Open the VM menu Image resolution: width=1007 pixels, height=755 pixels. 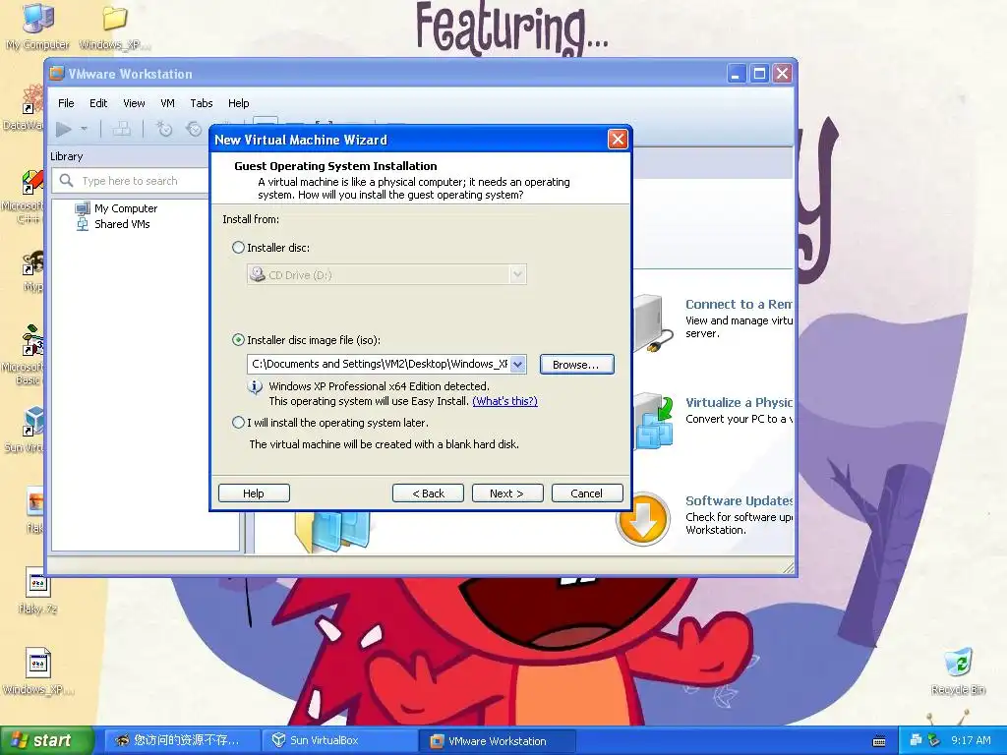pos(167,103)
